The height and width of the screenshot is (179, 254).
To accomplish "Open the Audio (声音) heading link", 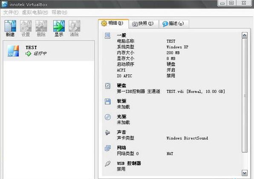I will (x=121, y=132).
